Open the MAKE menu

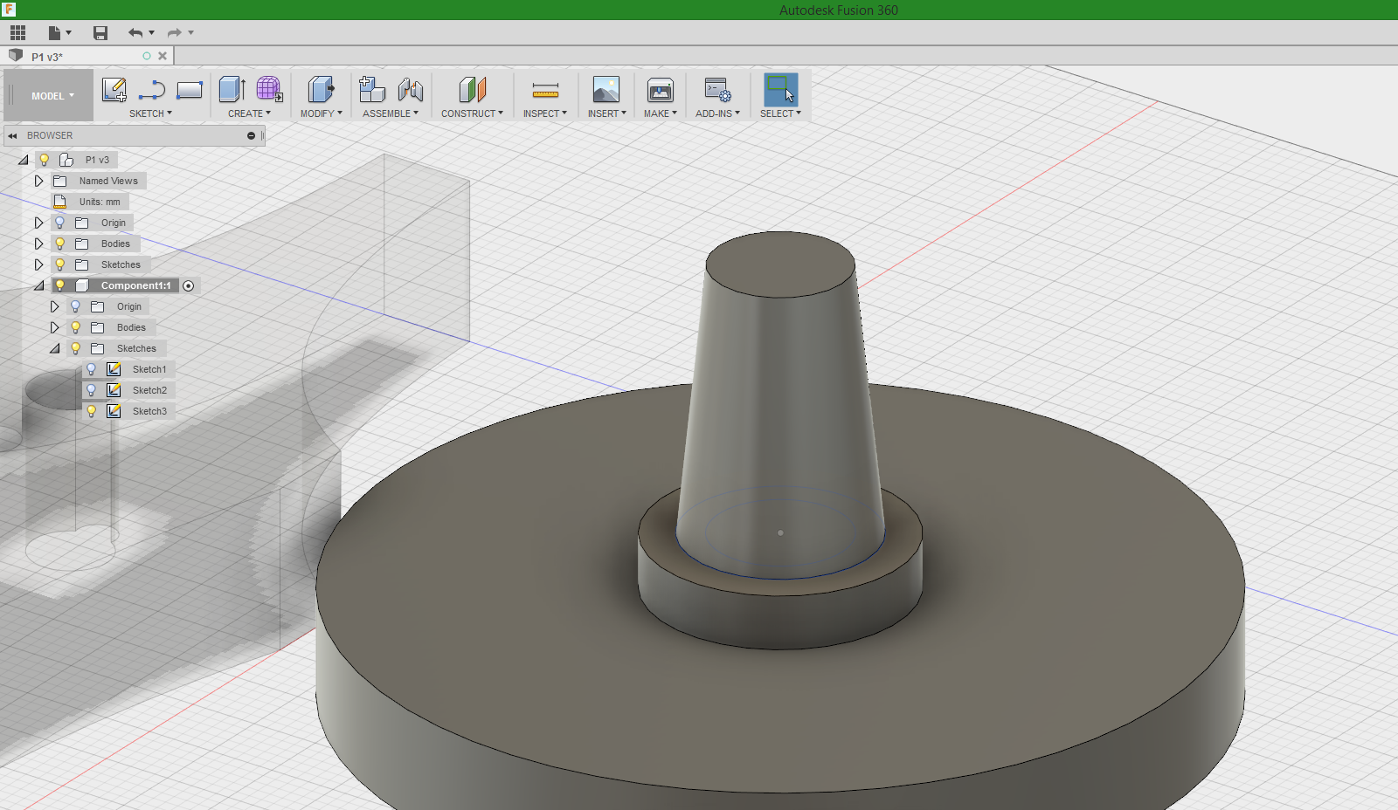coord(660,113)
